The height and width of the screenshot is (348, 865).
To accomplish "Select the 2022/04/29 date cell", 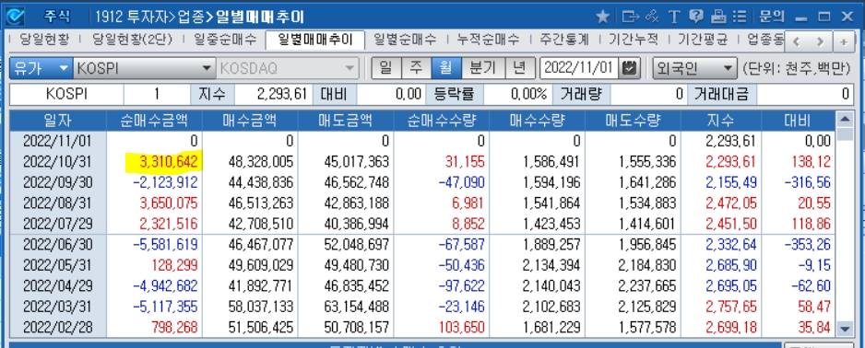I will coord(58,285).
